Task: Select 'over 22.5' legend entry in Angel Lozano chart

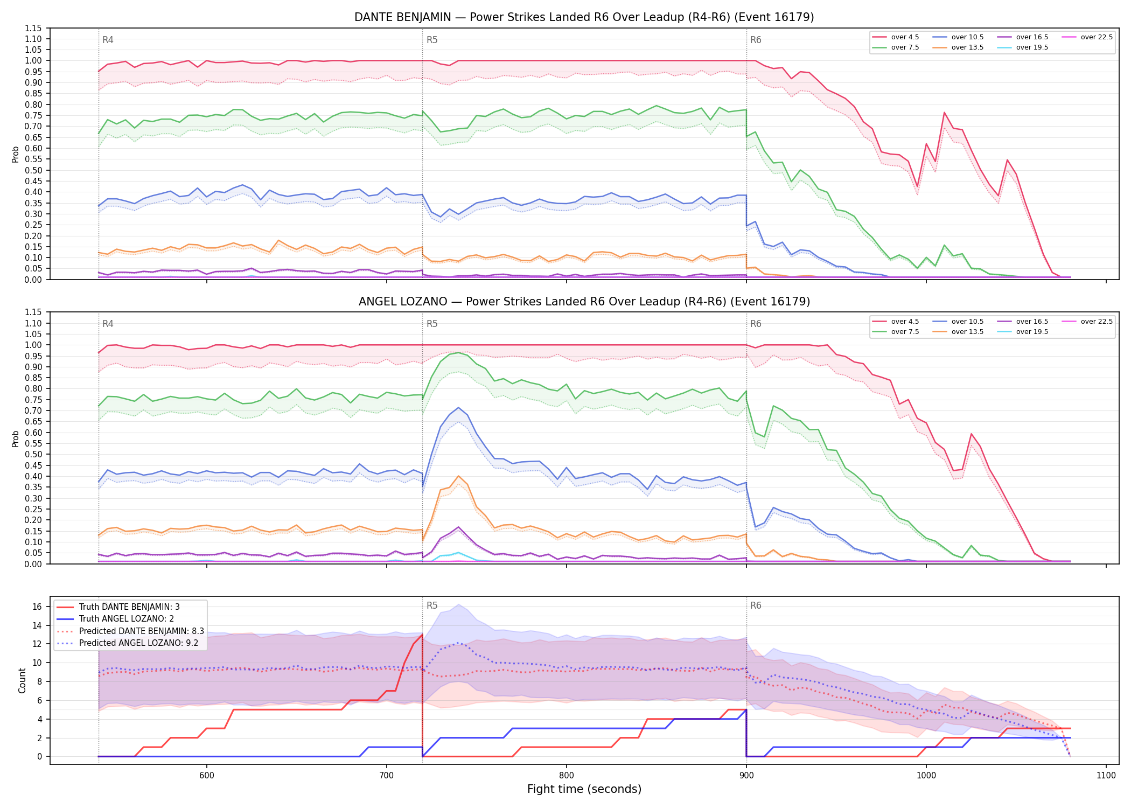Action: 1087,322
